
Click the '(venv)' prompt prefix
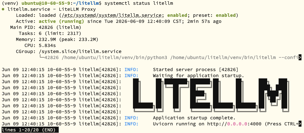tap(10, 3)
